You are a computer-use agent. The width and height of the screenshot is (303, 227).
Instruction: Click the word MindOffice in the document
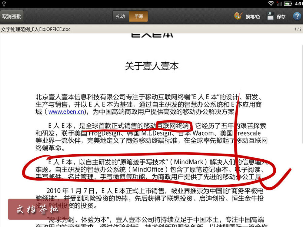point(148,169)
